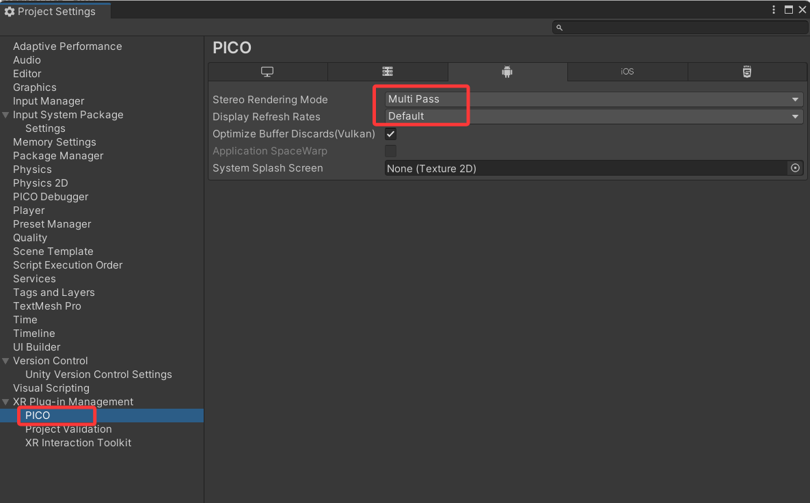
Task: Select the Dedicated Server platform tab
Action: [388, 72]
